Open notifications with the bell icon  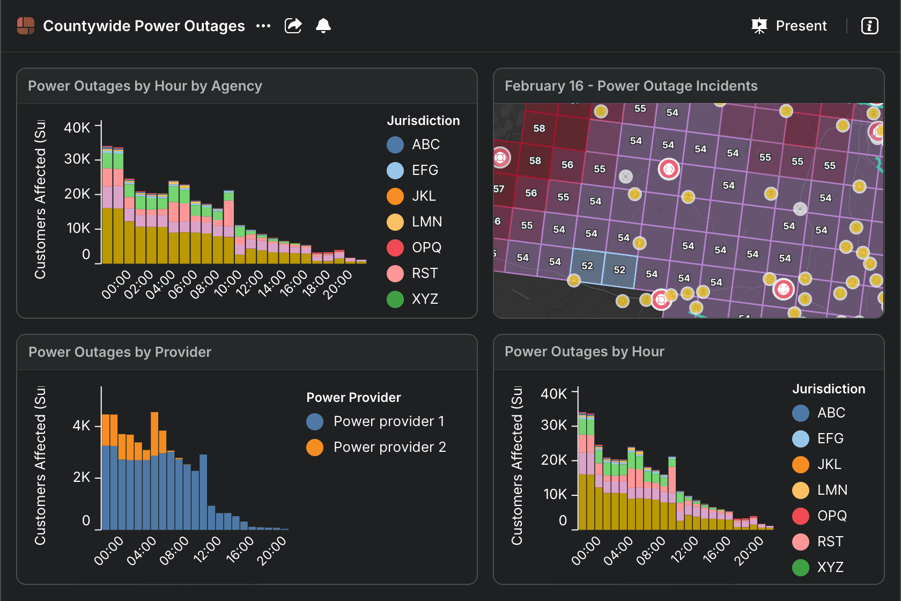pos(323,26)
